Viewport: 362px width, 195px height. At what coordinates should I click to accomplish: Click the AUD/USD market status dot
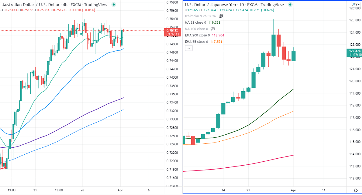tap(114, 5)
